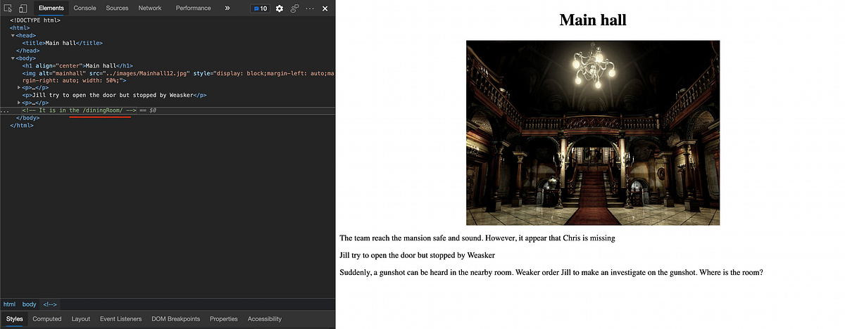Screen dimensions: 845x329
Task: Show more DevTools tabs with chevron
Action: 227,8
